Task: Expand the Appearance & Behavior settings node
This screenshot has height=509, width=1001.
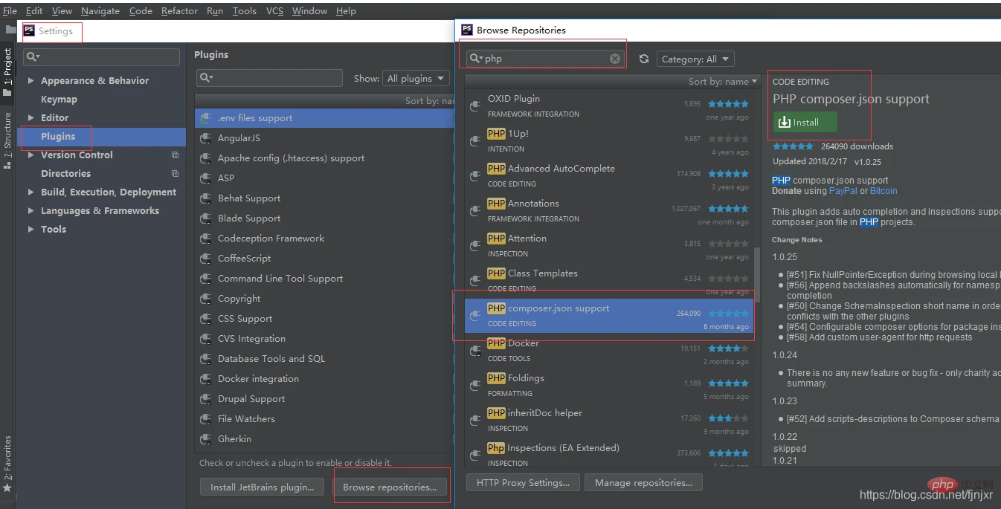Action: [30, 81]
